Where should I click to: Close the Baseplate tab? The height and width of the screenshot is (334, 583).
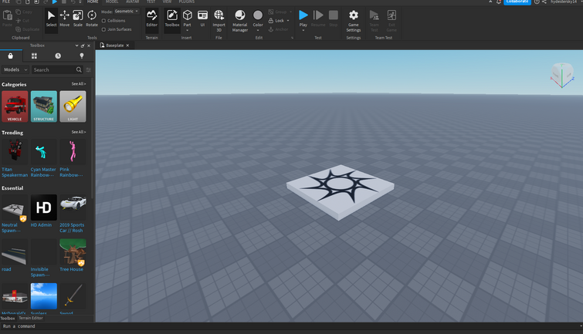click(x=127, y=46)
